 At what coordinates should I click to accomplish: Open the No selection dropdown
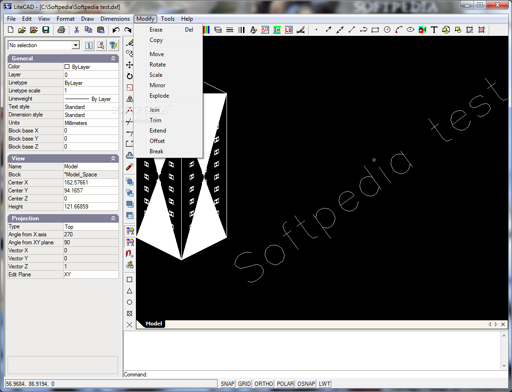pos(76,45)
